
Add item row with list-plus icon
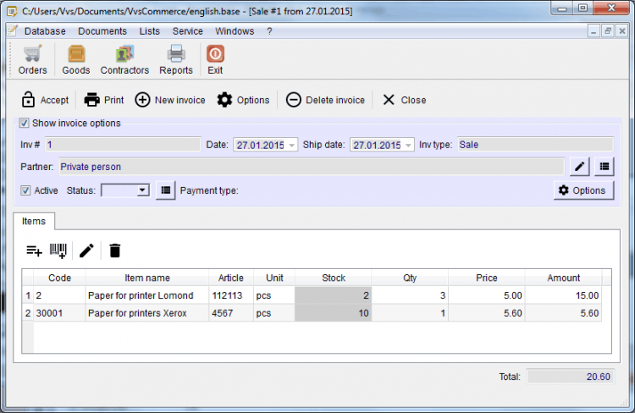(34, 251)
